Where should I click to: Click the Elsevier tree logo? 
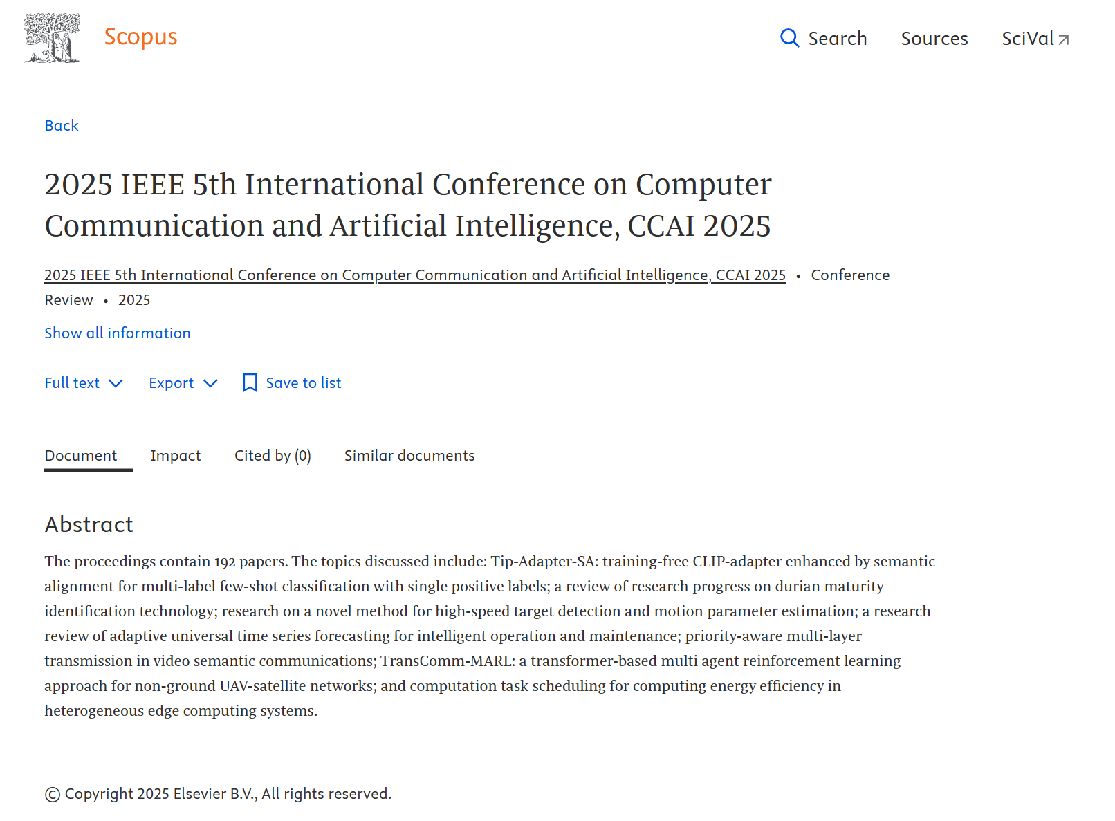(x=52, y=38)
